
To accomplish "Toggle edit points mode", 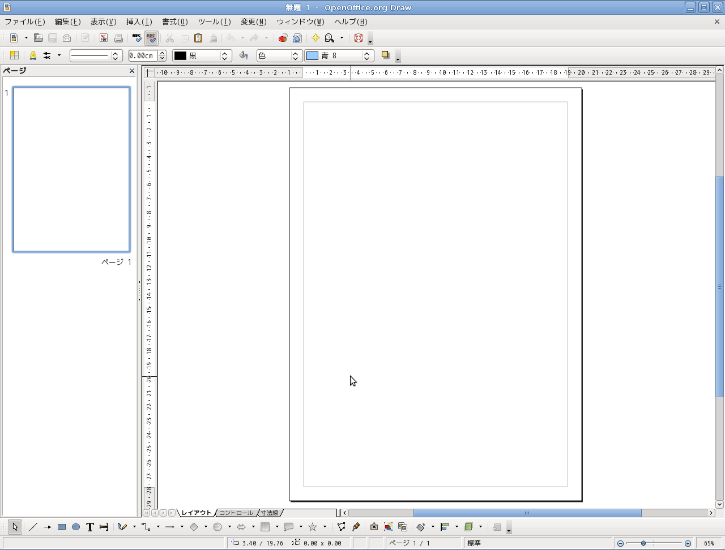I will click(341, 527).
